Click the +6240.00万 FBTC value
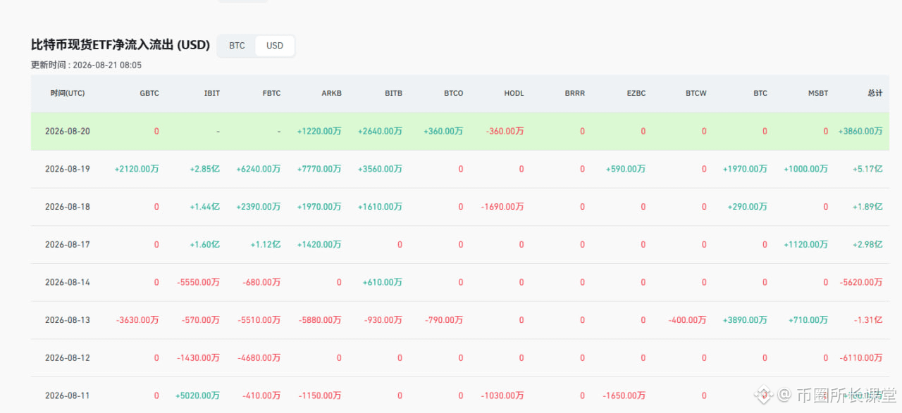 [259, 170]
